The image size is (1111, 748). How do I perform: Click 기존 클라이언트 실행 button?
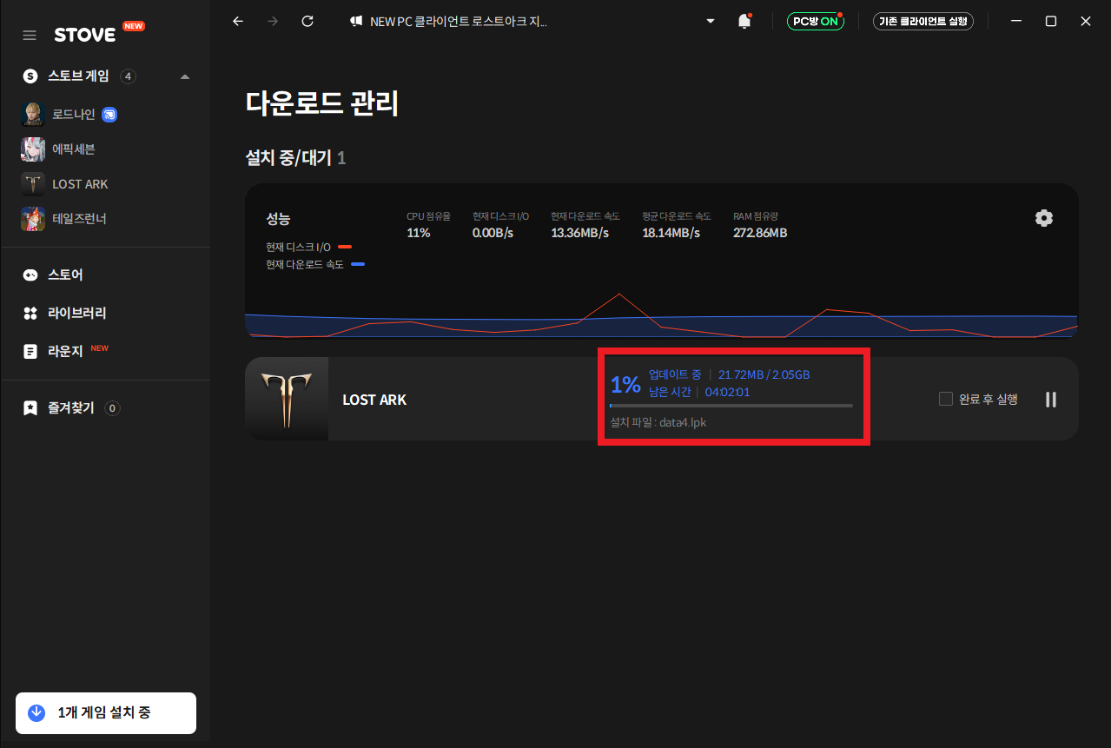[x=923, y=22]
